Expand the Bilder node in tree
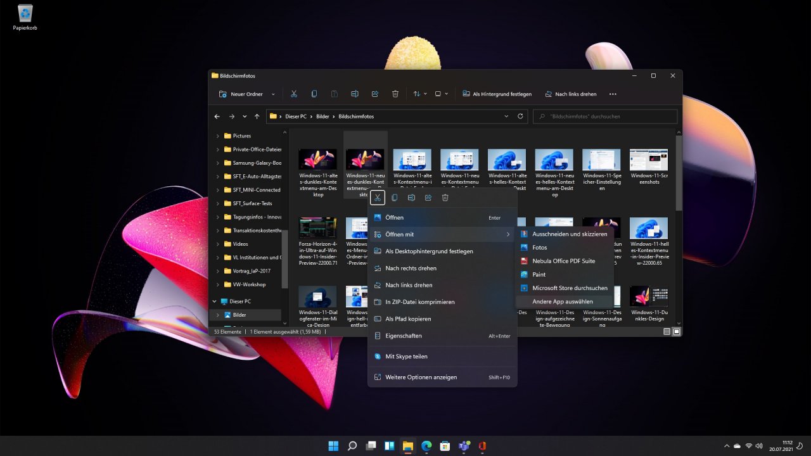 pos(217,315)
